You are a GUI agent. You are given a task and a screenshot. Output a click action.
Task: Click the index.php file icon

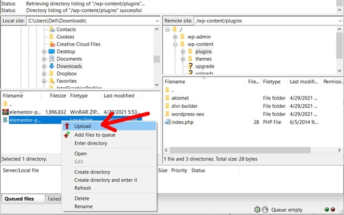(168, 122)
